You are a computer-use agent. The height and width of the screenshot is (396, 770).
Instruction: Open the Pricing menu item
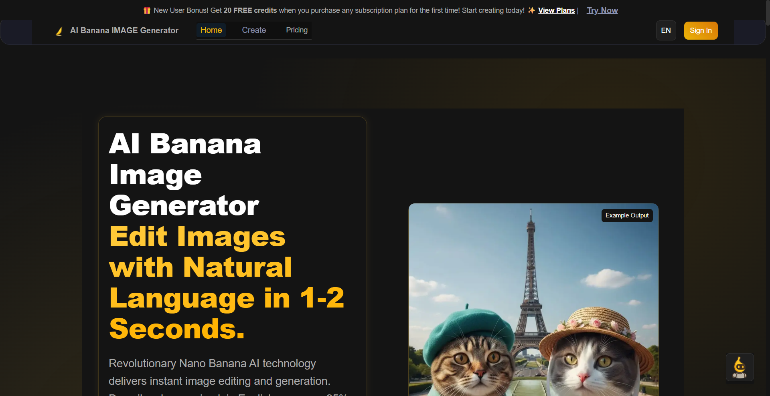[297, 30]
